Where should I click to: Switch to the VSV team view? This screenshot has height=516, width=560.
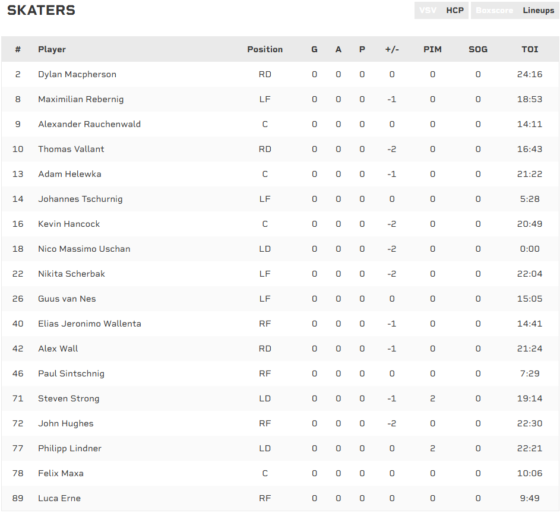pyautogui.click(x=428, y=11)
